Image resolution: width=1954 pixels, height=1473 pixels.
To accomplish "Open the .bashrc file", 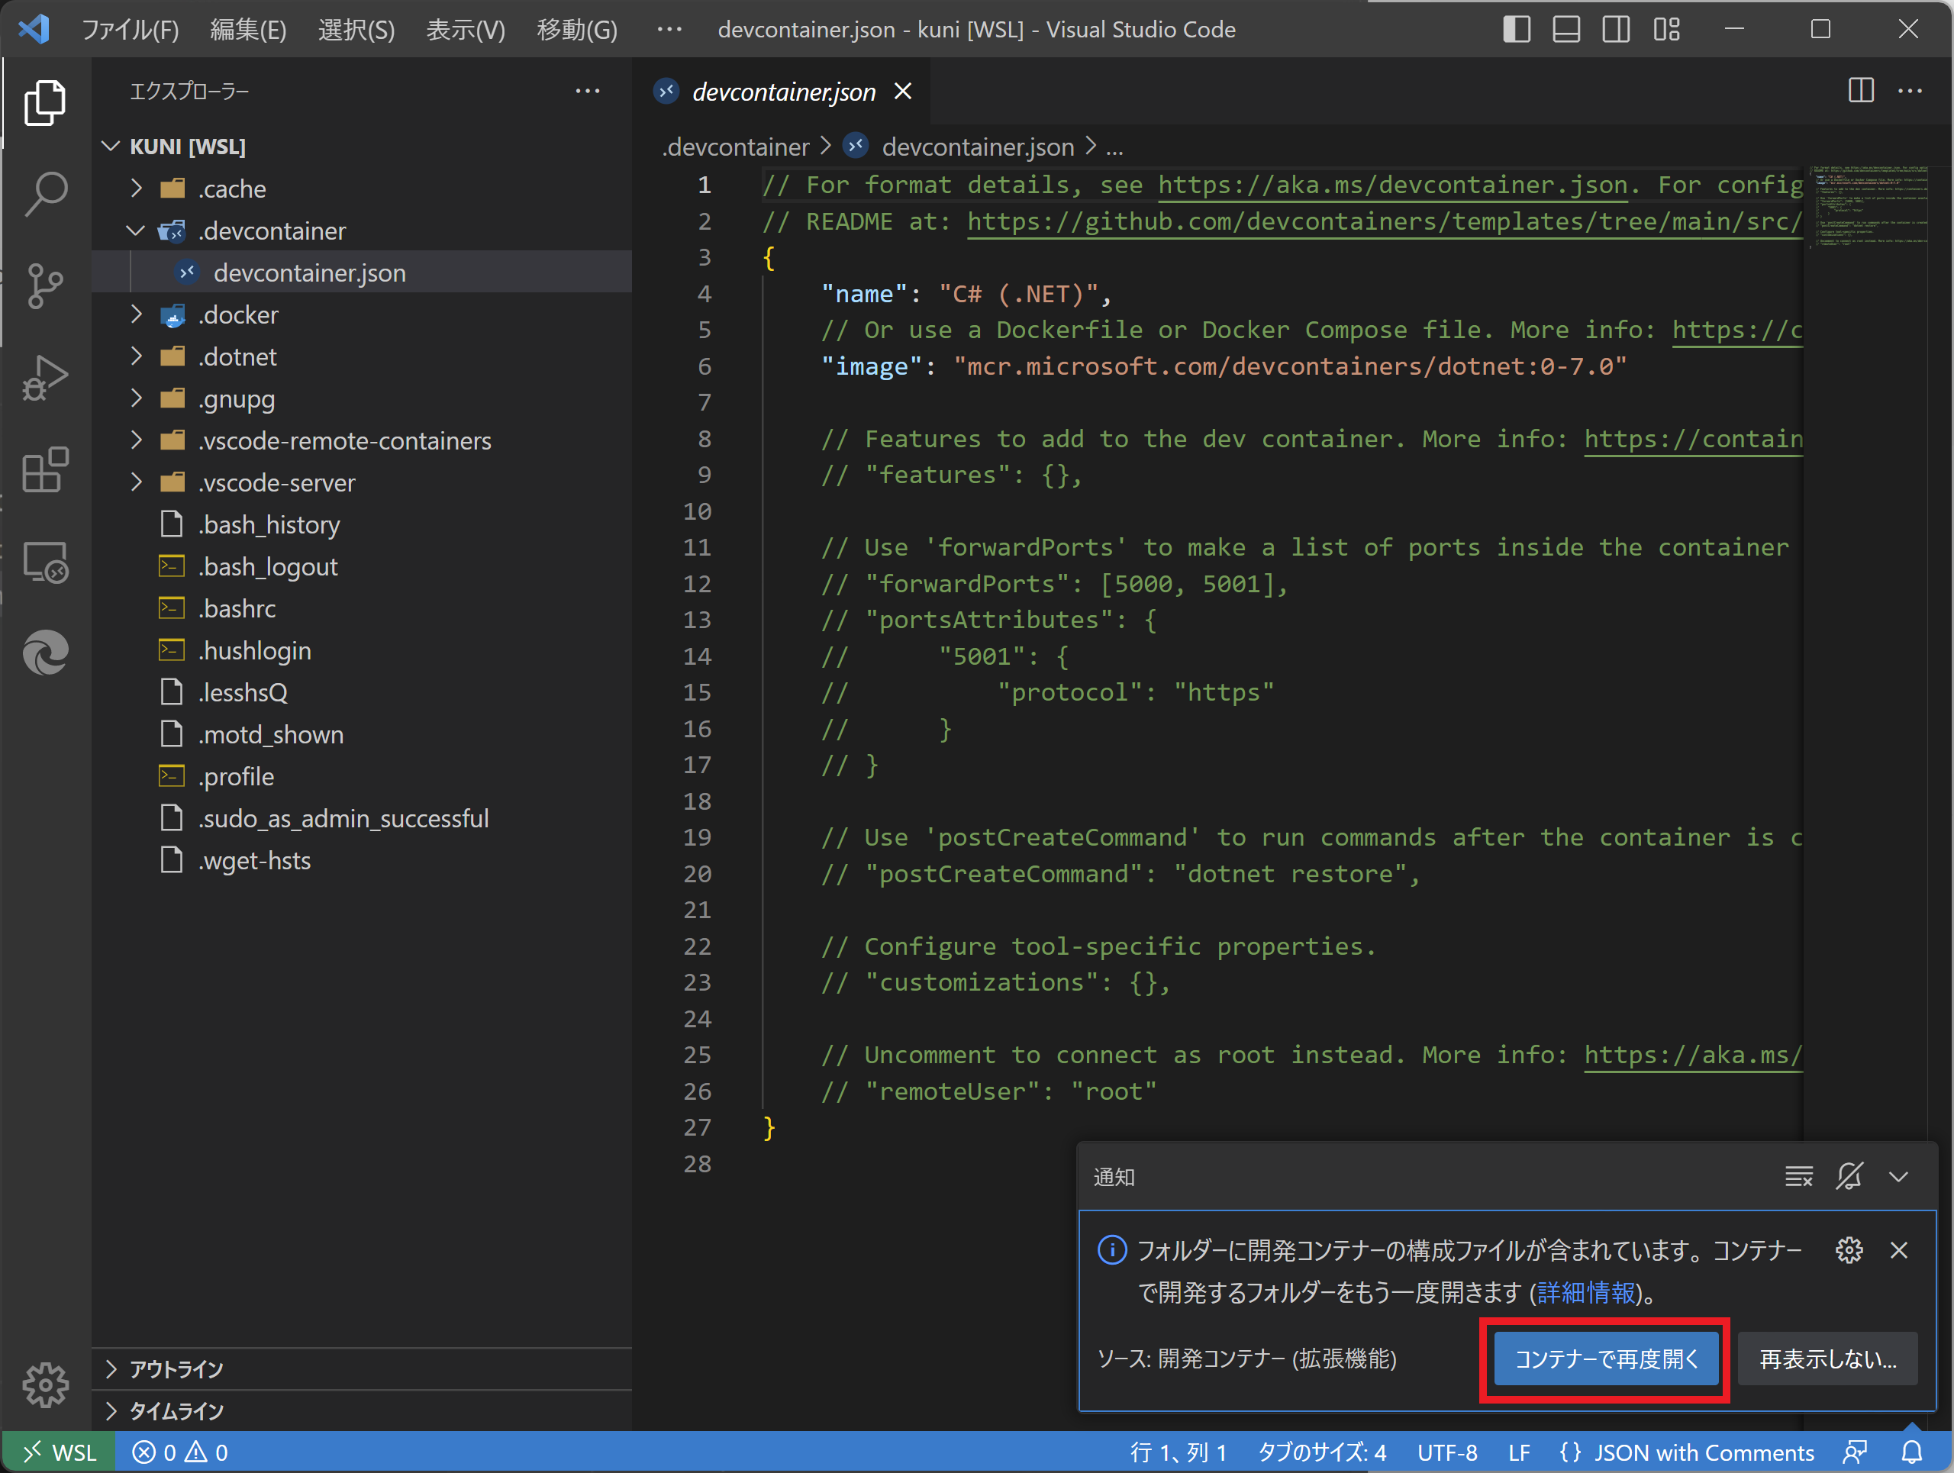I will pos(363,608).
